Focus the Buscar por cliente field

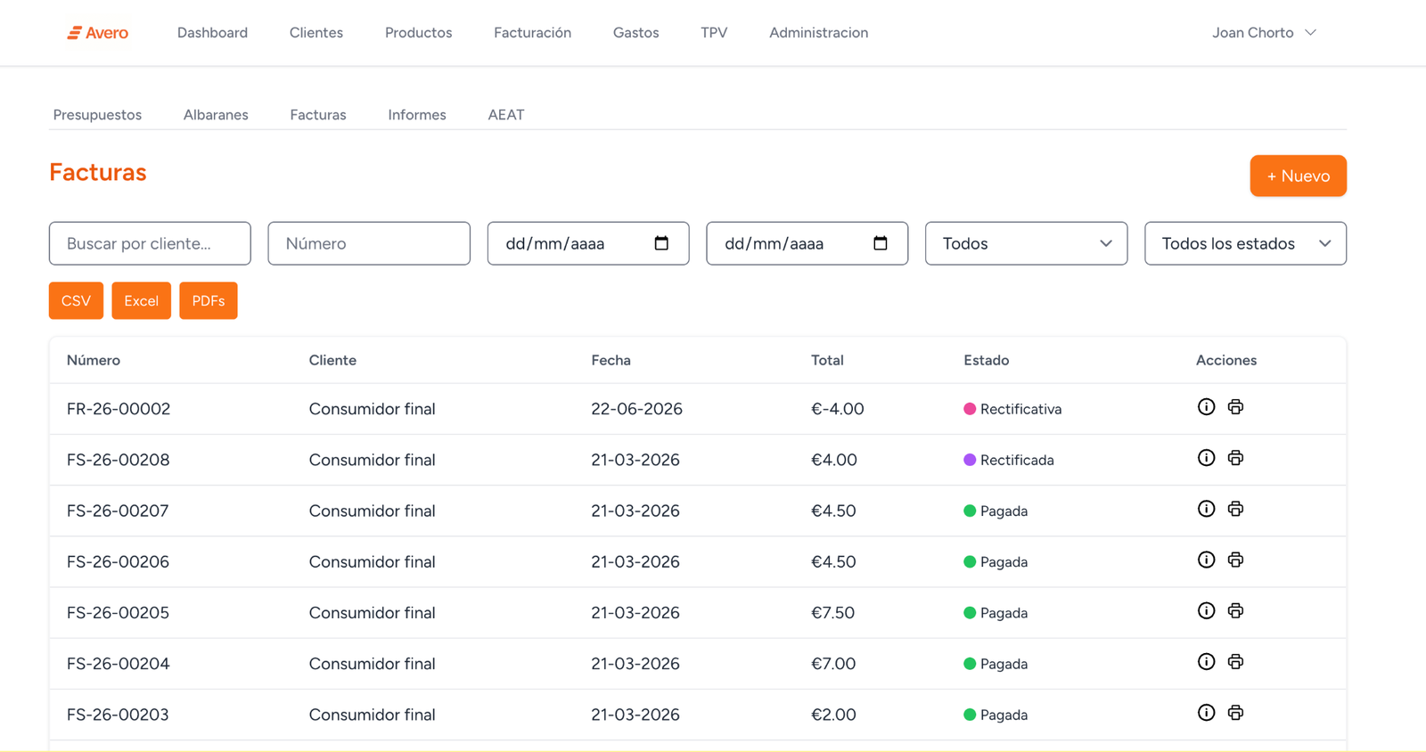150,243
